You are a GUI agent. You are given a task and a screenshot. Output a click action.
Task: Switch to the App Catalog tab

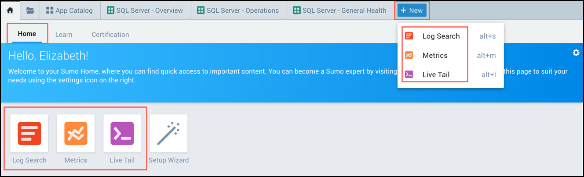pyautogui.click(x=69, y=11)
